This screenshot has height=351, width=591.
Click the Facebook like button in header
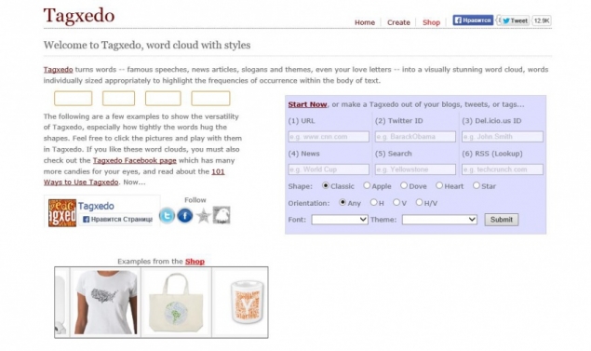pos(473,20)
